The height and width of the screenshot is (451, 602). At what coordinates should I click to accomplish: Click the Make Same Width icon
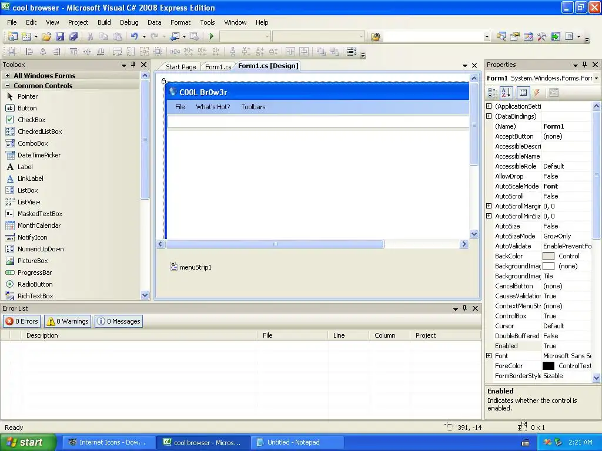click(x=117, y=52)
